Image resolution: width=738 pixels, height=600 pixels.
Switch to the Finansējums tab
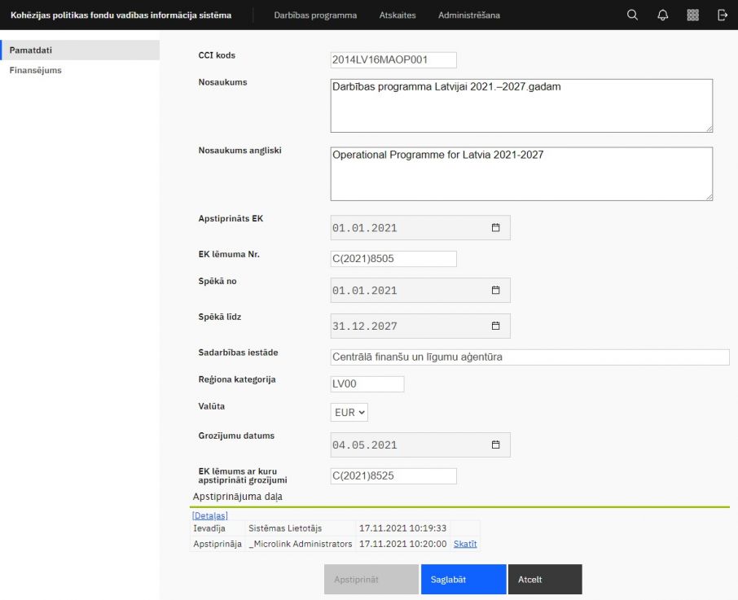click(35, 70)
